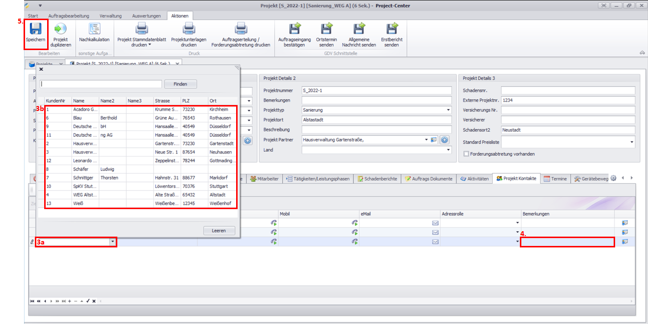Click the Finden button
Screen dimensions: 648x324
point(180,84)
